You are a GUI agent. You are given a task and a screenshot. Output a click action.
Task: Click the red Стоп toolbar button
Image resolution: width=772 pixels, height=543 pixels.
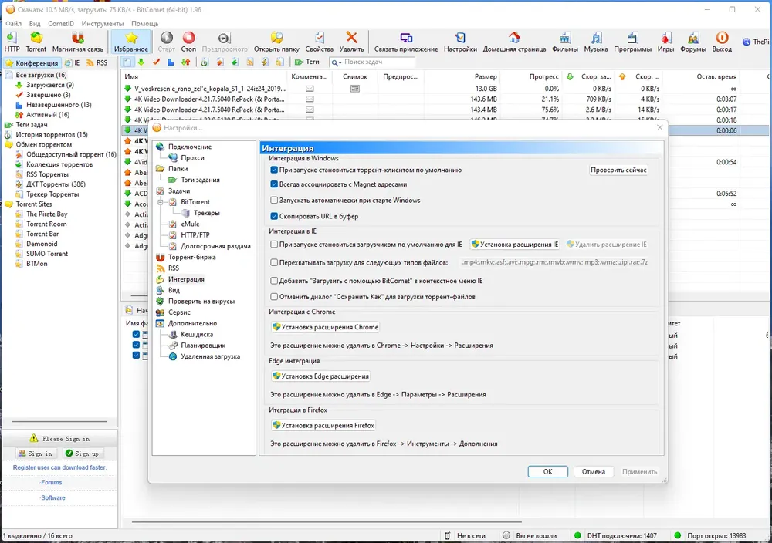(x=188, y=42)
